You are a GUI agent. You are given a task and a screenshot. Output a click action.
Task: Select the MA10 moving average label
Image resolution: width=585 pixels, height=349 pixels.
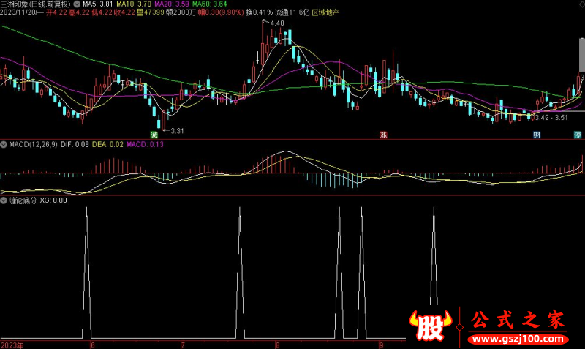[132, 4]
